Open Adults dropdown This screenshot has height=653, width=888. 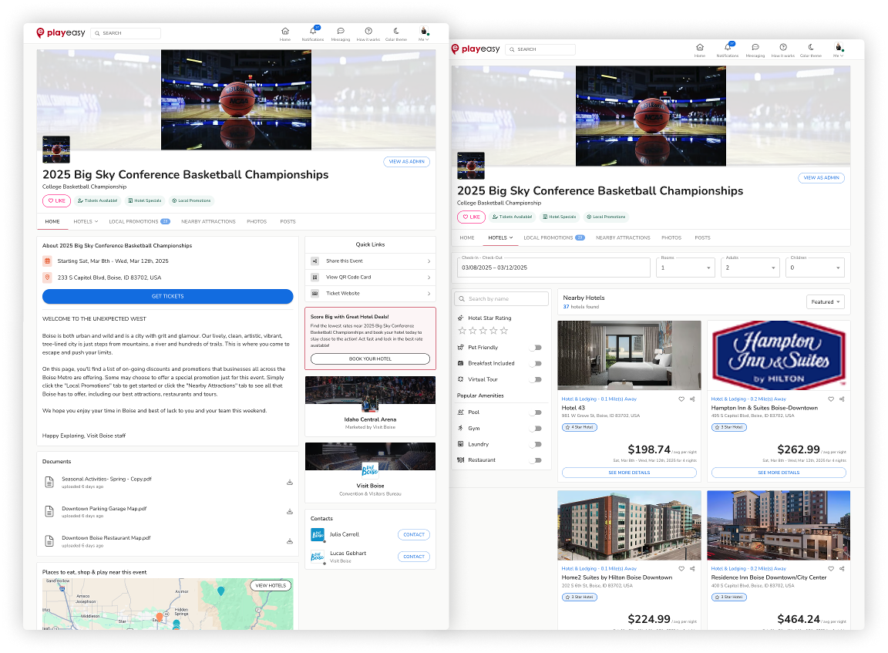[750, 268]
